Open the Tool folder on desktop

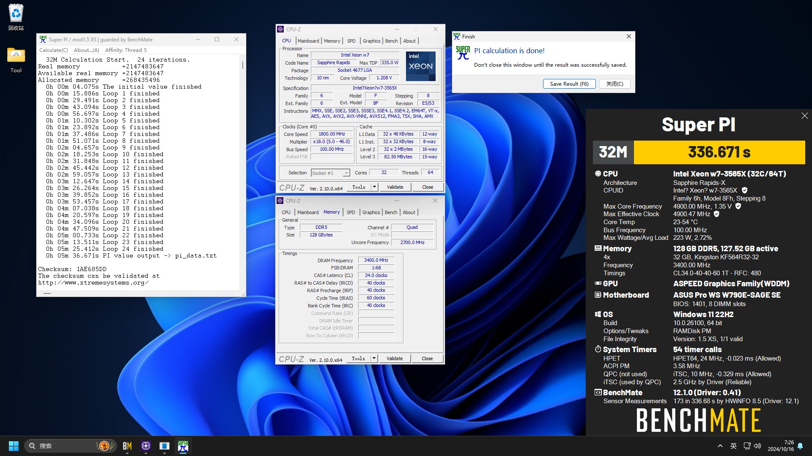point(16,60)
